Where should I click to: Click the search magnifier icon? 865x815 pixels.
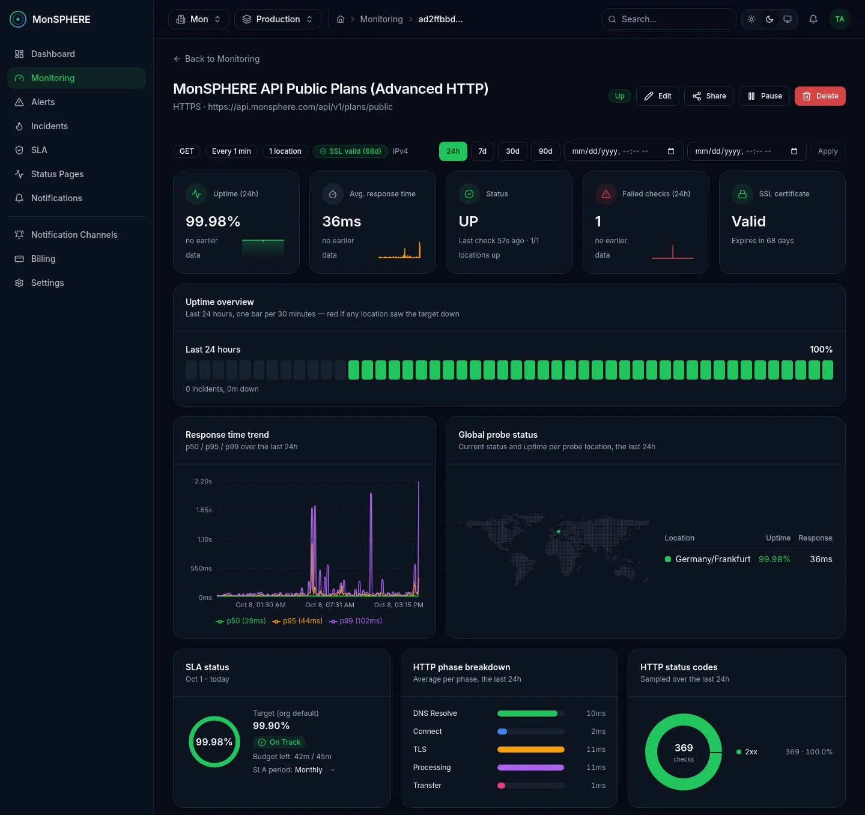[x=612, y=19]
